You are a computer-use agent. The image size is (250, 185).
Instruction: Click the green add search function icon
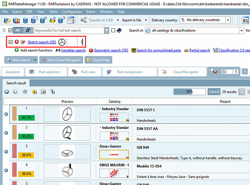coord(17,50)
